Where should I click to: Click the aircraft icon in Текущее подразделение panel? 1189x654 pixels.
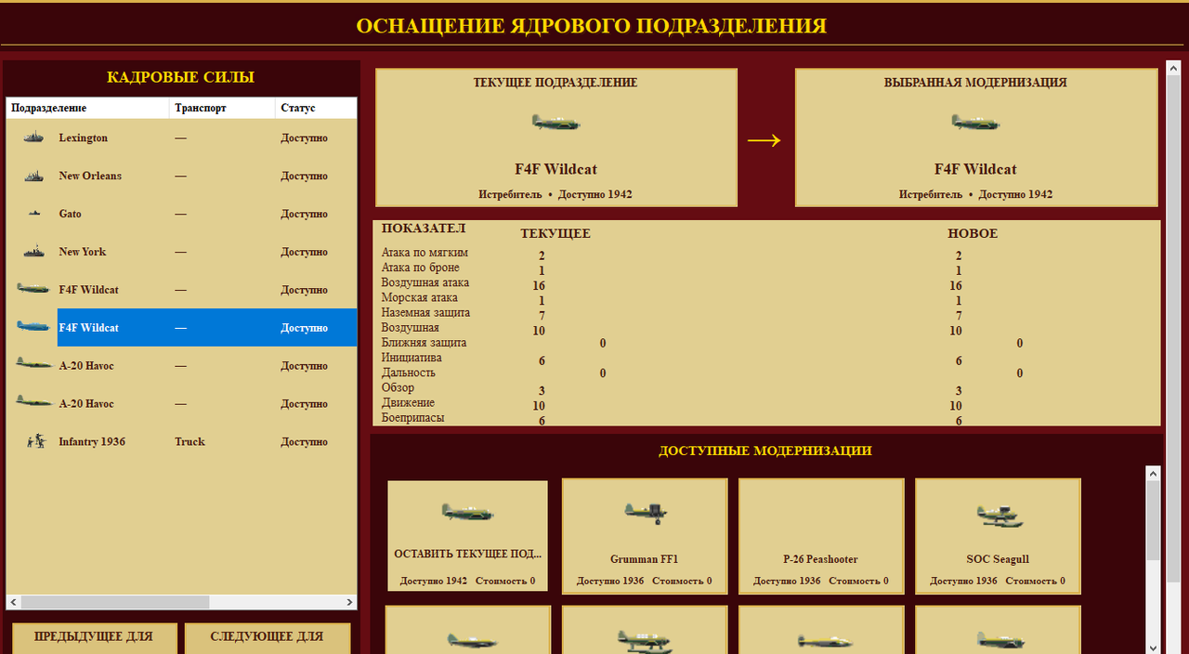555,123
